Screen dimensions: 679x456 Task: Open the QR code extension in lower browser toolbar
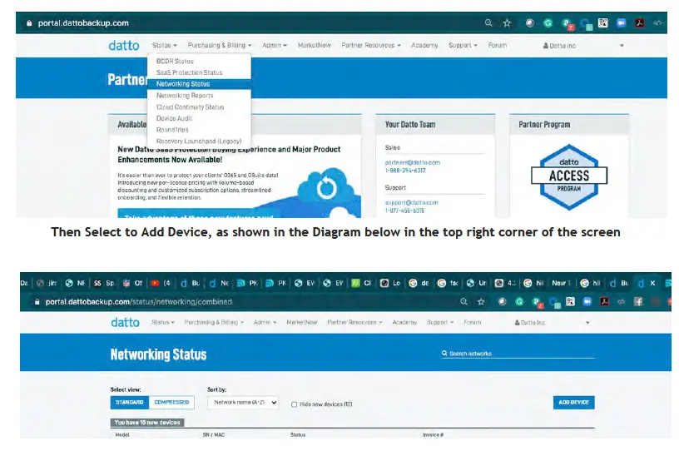pyautogui.click(x=570, y=302)
